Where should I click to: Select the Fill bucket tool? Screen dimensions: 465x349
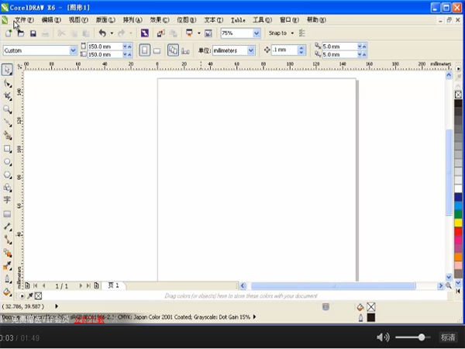8,292
